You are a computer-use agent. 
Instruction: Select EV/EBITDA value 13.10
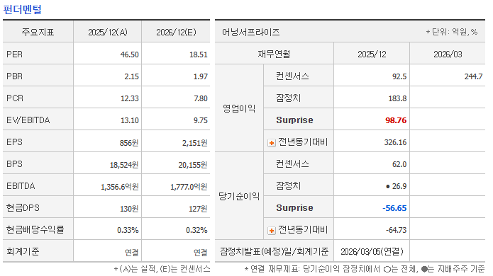130,120
